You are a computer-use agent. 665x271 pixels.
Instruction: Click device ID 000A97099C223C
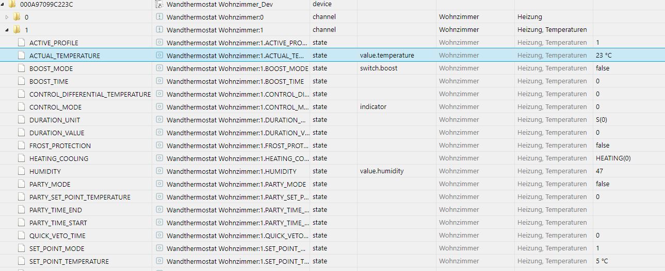click(x=46, y=4)
